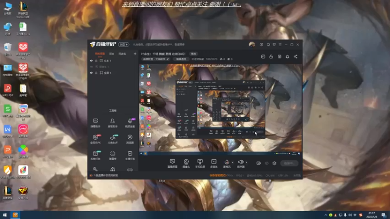This screenshot has width=390, height=219.
Task: Add the 直播屏幕 screen capture source
Action: coord(173,164)
